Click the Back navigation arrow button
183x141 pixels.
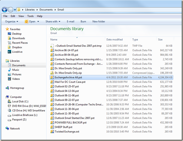5,9
